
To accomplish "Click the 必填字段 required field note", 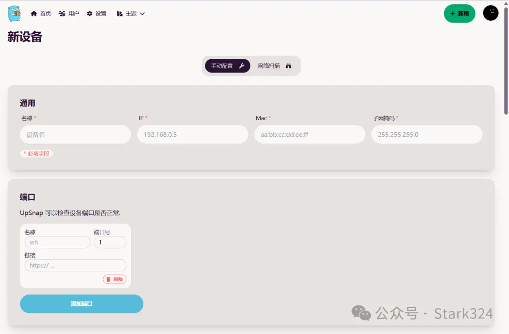I will click(36, 154).
